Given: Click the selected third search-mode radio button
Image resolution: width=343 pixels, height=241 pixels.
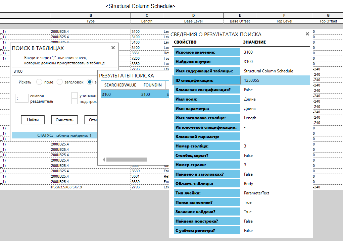Looking at the screenshot, I should point(90,82).
